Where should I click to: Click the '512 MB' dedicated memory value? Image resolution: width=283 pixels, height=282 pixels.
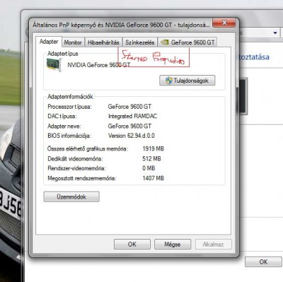tap(151, 158)
